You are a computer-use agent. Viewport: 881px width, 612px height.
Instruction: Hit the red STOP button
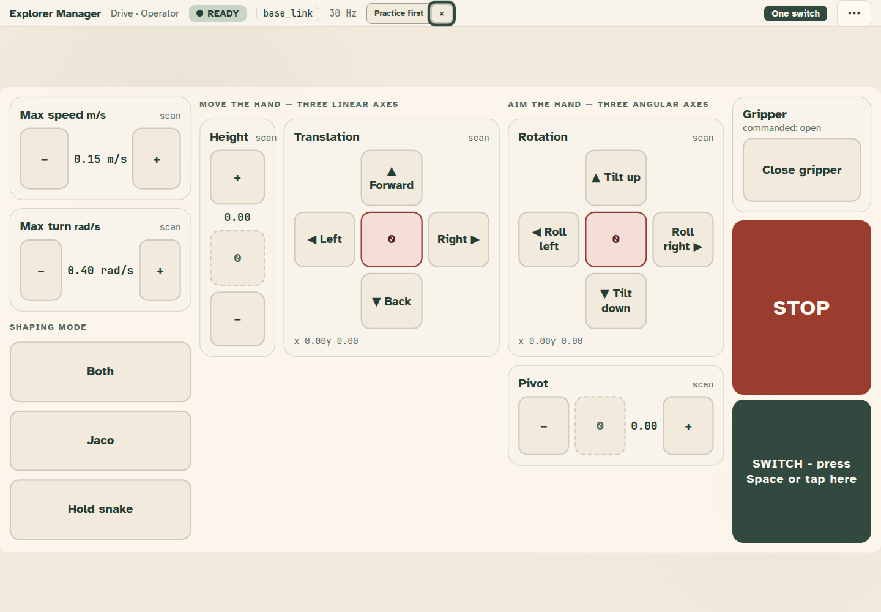point(801,307)
